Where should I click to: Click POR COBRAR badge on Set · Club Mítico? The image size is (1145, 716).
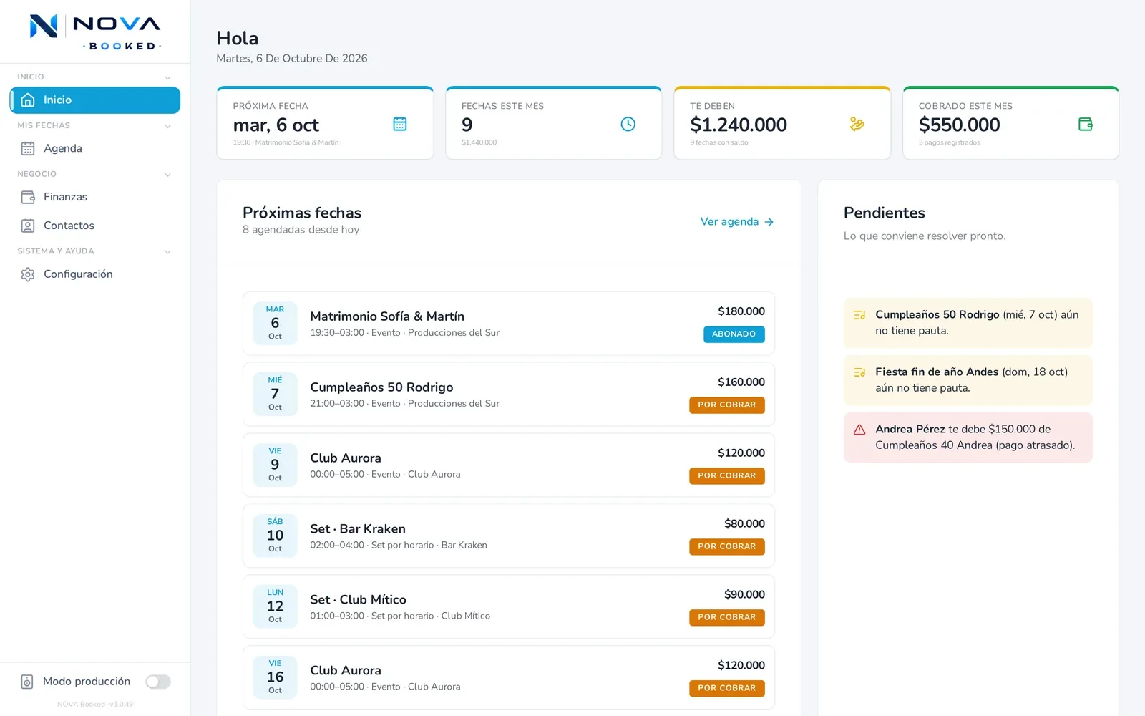click(727, 618)
